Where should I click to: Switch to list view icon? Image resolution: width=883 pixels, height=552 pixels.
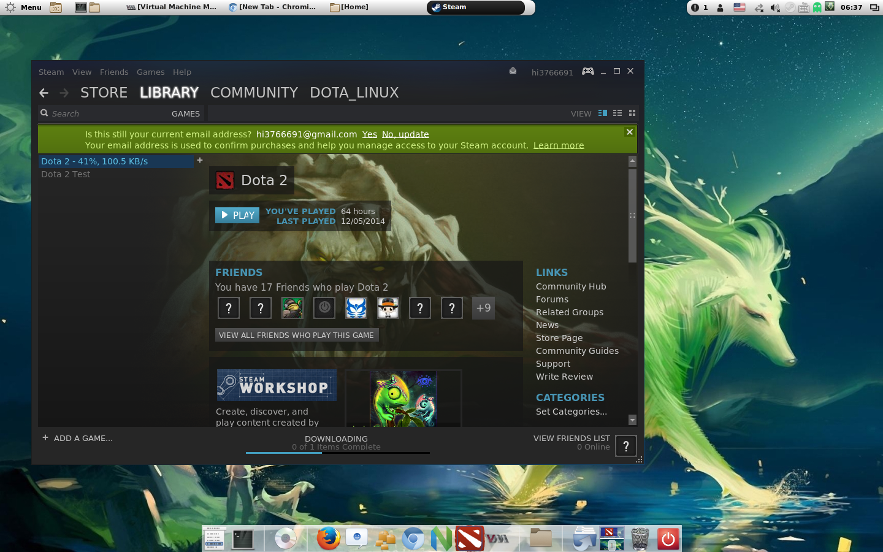coord(617,113)
